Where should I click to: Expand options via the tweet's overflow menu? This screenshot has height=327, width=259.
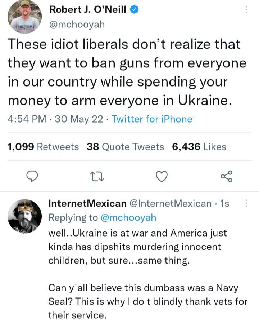coord(246,10)
